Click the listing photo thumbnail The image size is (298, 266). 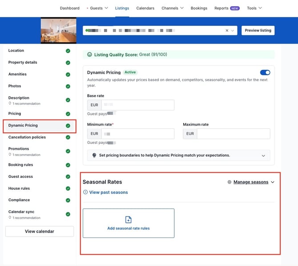[59, 30]
